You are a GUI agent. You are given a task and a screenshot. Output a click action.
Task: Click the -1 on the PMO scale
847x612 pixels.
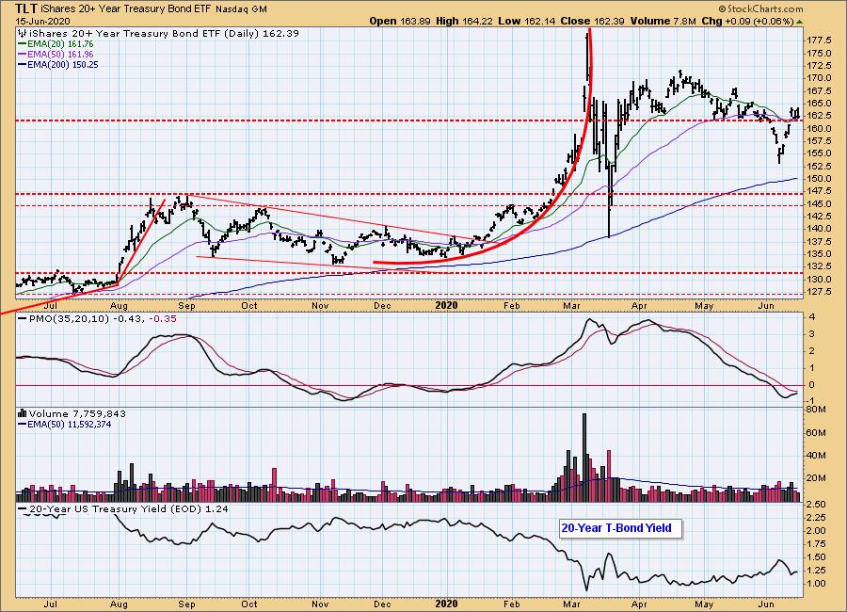(x=811, y=400)
